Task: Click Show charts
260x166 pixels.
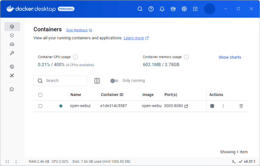Action: click(230, 57)
